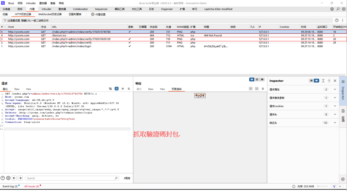Open the request panel hamburger menu
The height and width of the screenshot is (191, 347).
(129, 89)
